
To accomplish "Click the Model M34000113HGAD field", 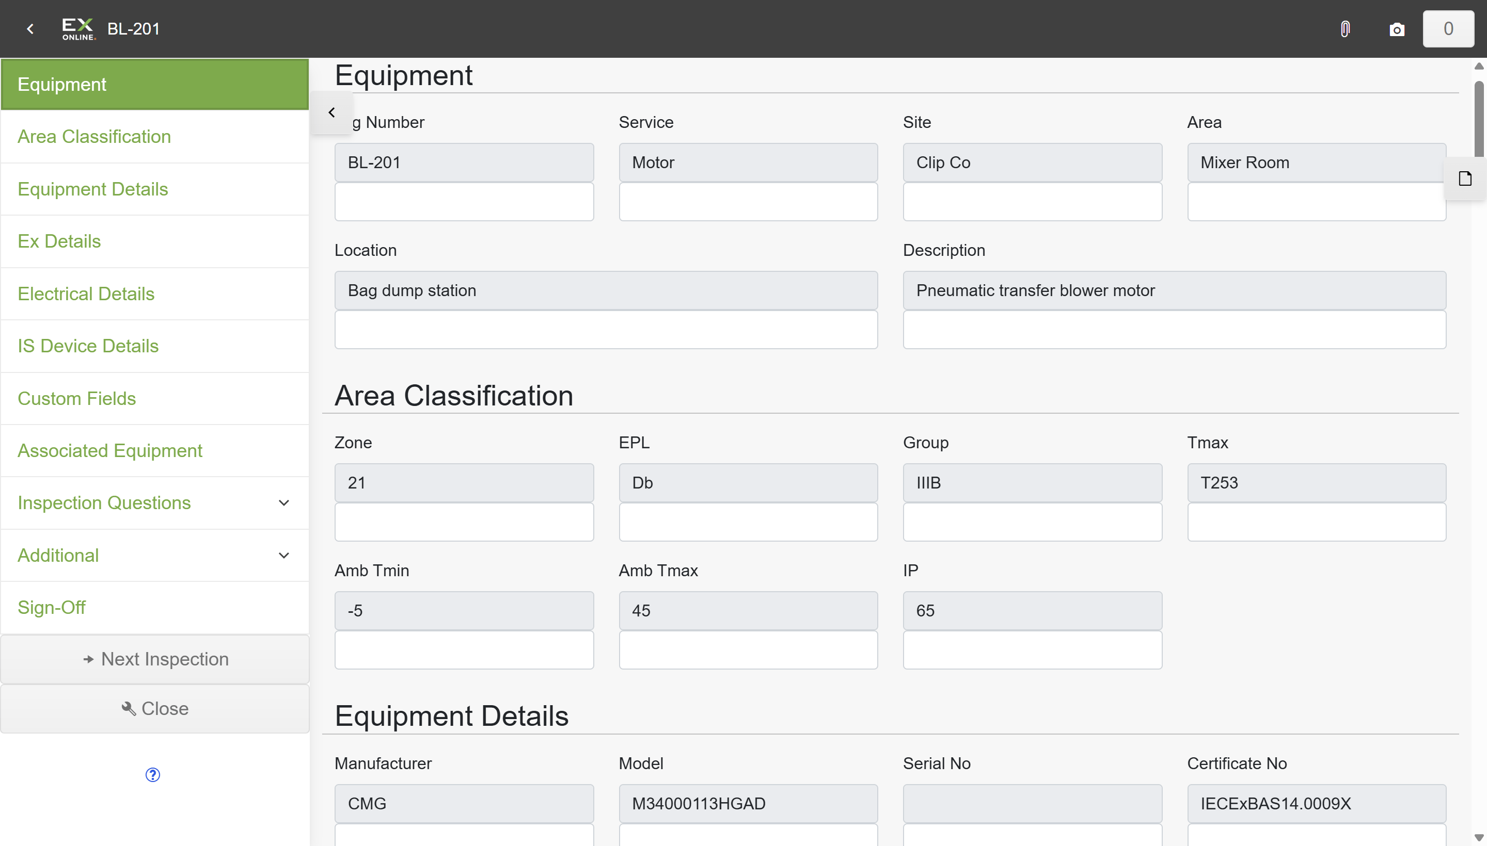I will tap(749, 804).
